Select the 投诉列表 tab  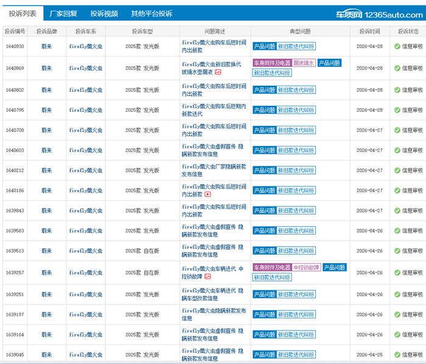click(22, 13)
